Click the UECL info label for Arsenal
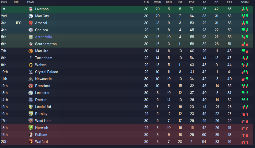Viewport: 255px width, 148px height. tap(19, 23)
